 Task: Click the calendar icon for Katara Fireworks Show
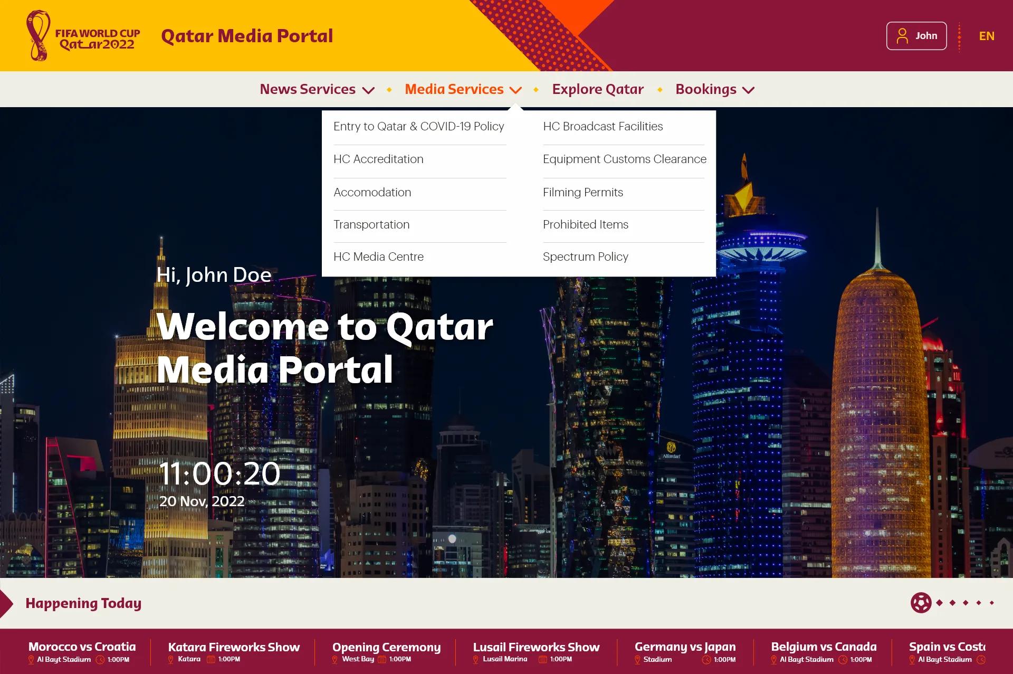211,660
